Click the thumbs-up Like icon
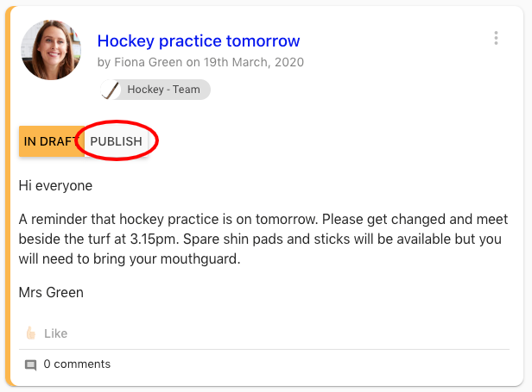The image size is (532, 392). click(30, 333)
